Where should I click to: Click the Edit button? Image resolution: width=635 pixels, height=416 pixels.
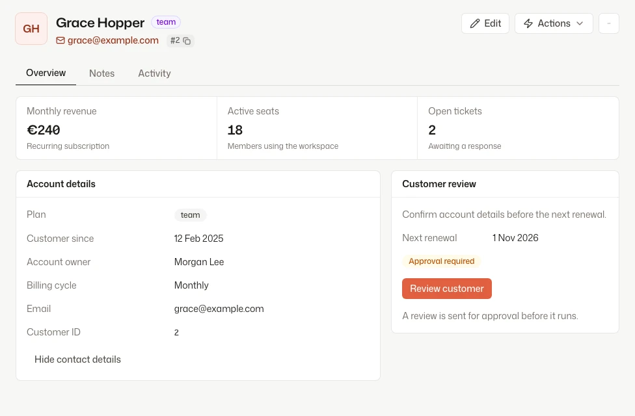(x=485, y=23)
